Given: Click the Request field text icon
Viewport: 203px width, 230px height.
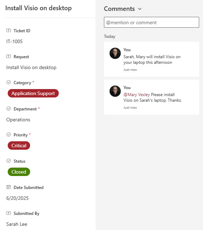Looking at the screenshot, I should [8, 56].
